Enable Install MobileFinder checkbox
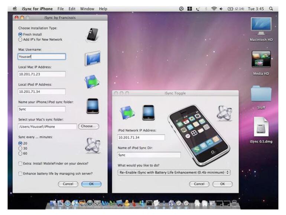286x215 pixels. coord(20,164)
